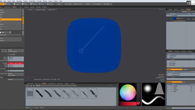Click the go-forward arrow in preset browser
Viewport: 195px width, 110px height.
[29, 86]
